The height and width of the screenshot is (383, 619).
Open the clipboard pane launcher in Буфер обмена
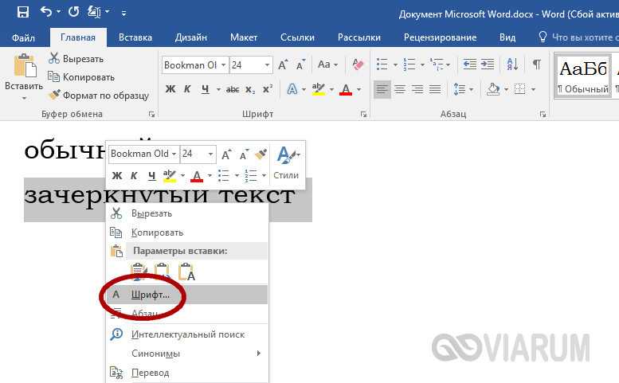click(x=151, y=115)
